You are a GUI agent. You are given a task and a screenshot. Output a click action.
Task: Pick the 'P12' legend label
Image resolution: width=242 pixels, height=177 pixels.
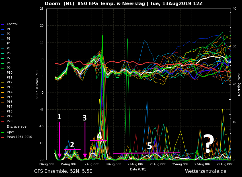tap(10, 82)
